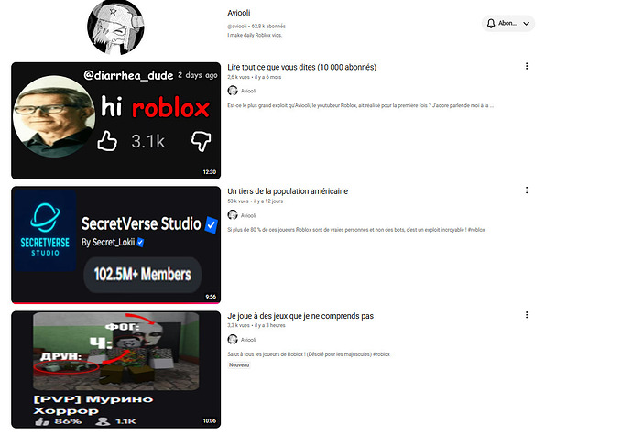Open the '[PVP] Мурино Хоррор' video thumbnail
The image size is (632, 435).
pos(116,369)
